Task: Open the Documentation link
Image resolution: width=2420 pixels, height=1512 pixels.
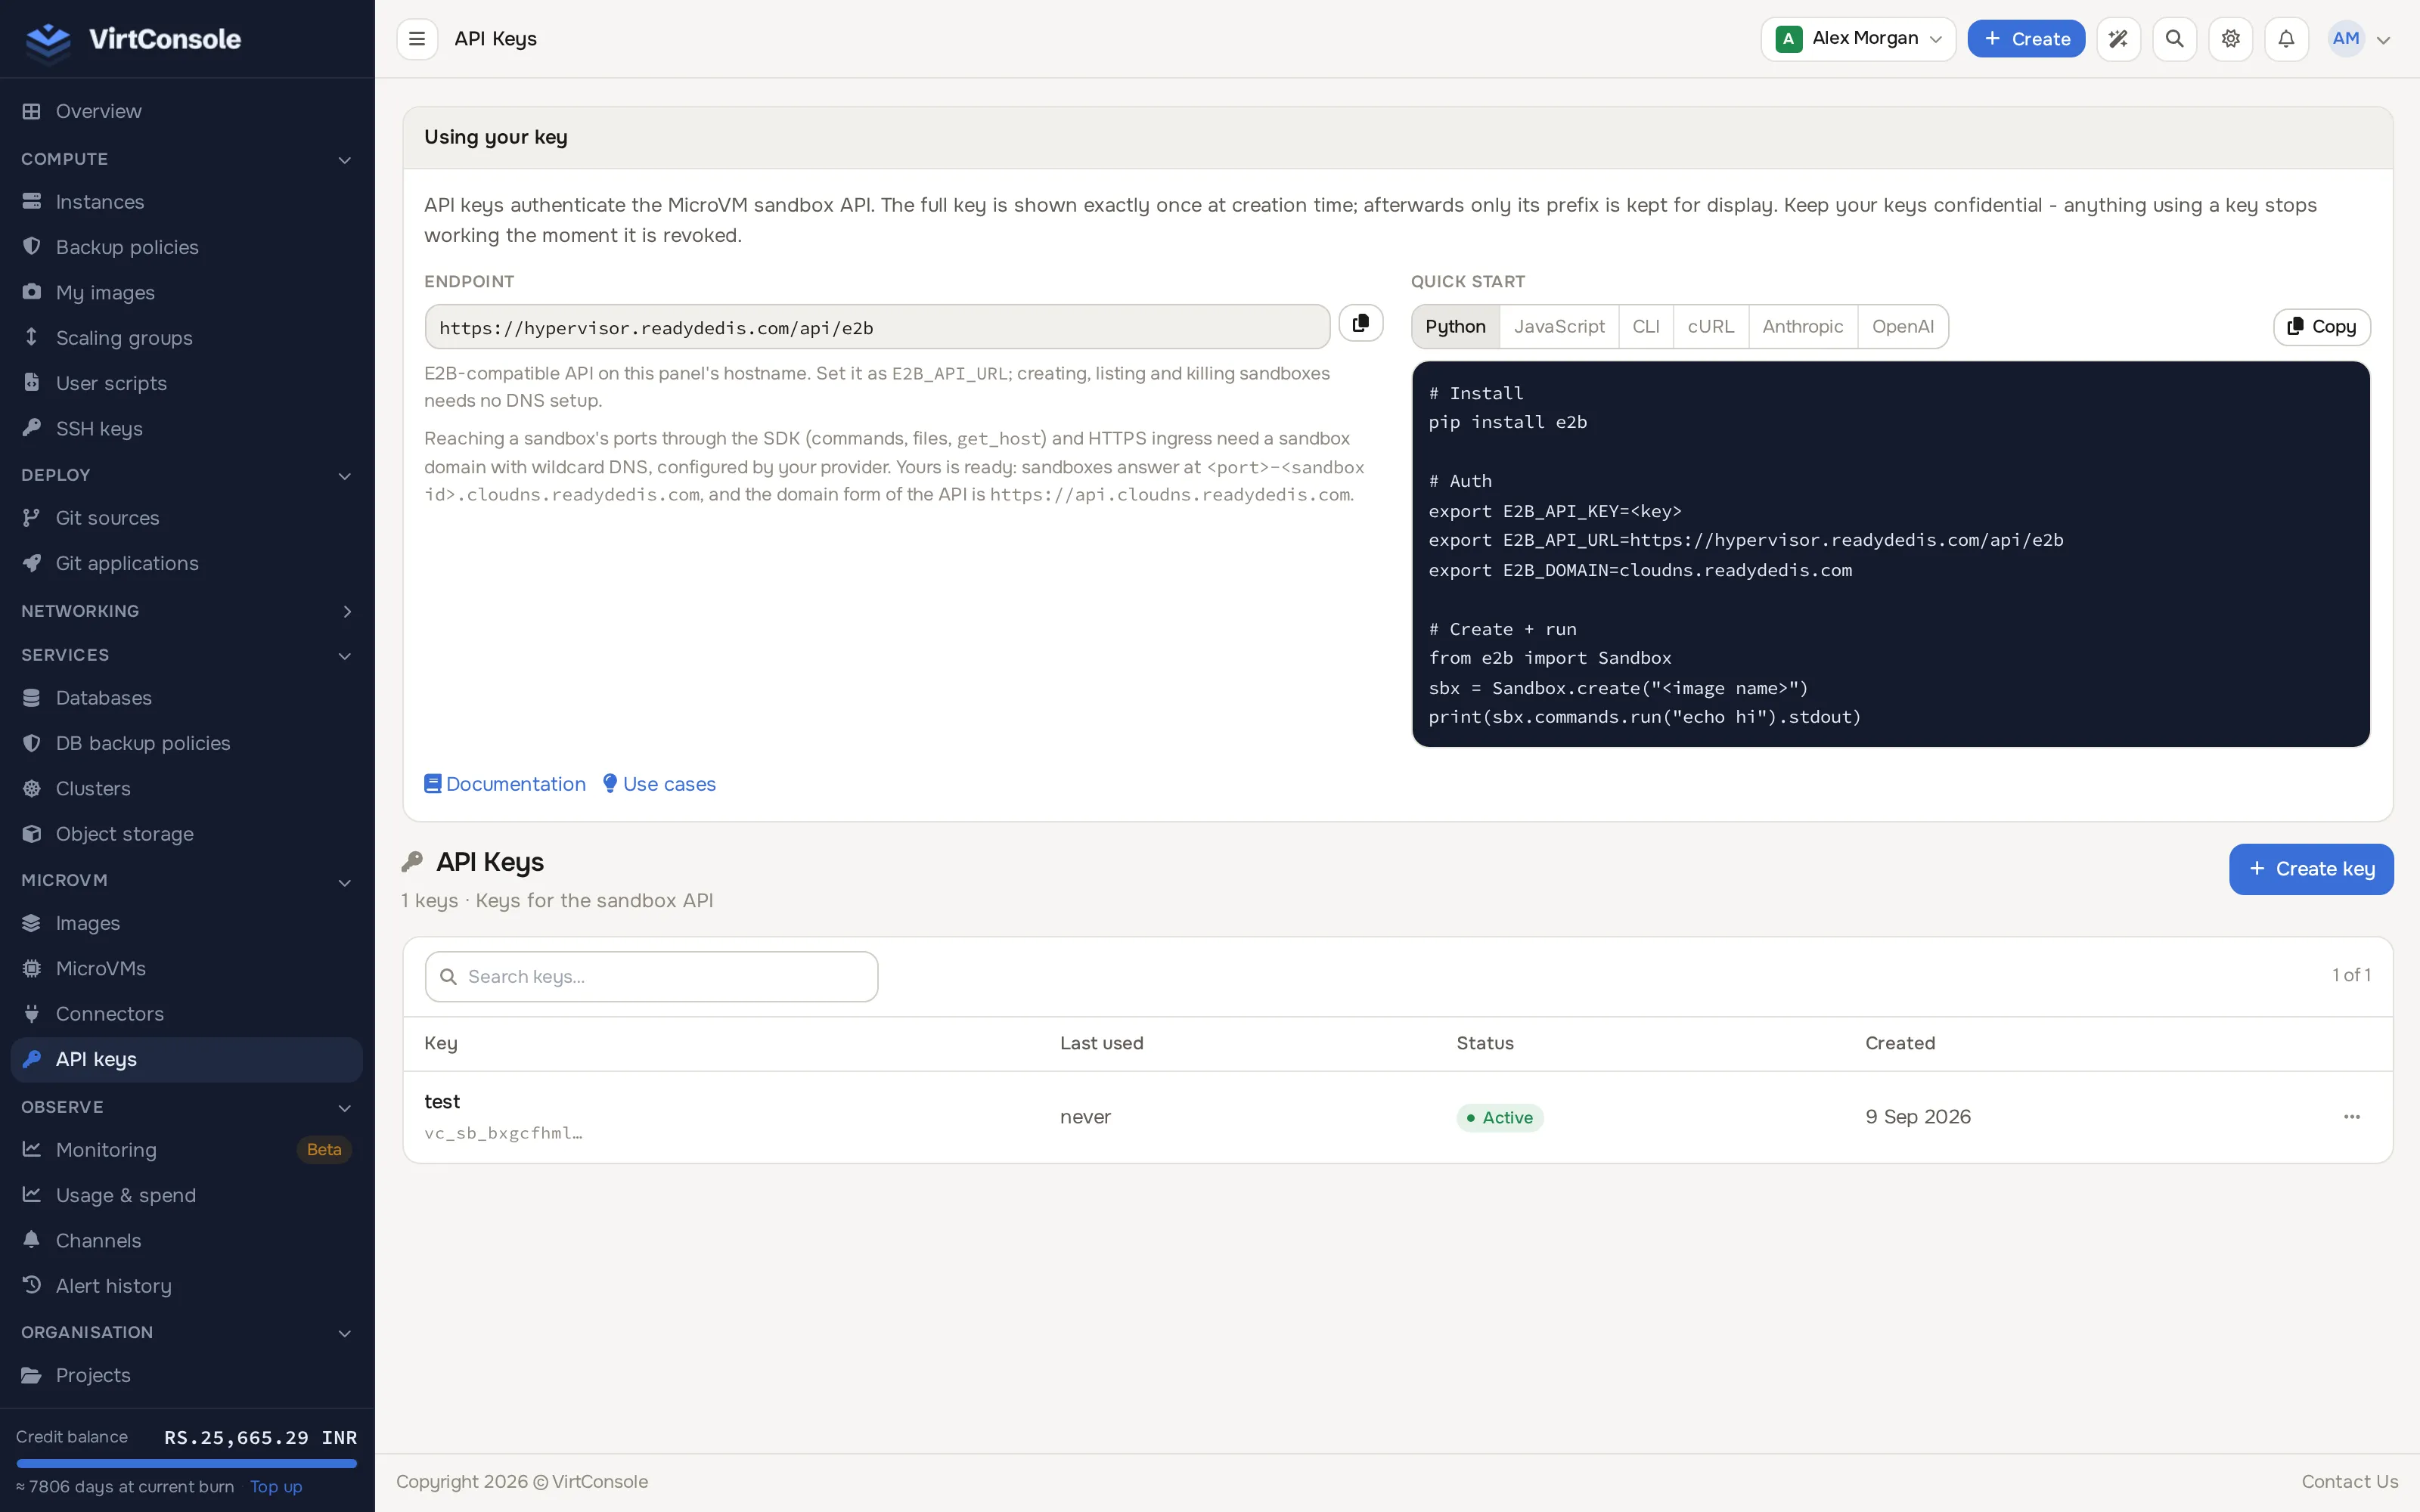Action: tap(505, 784)
